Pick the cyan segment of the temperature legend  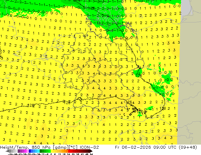[39, 151]
